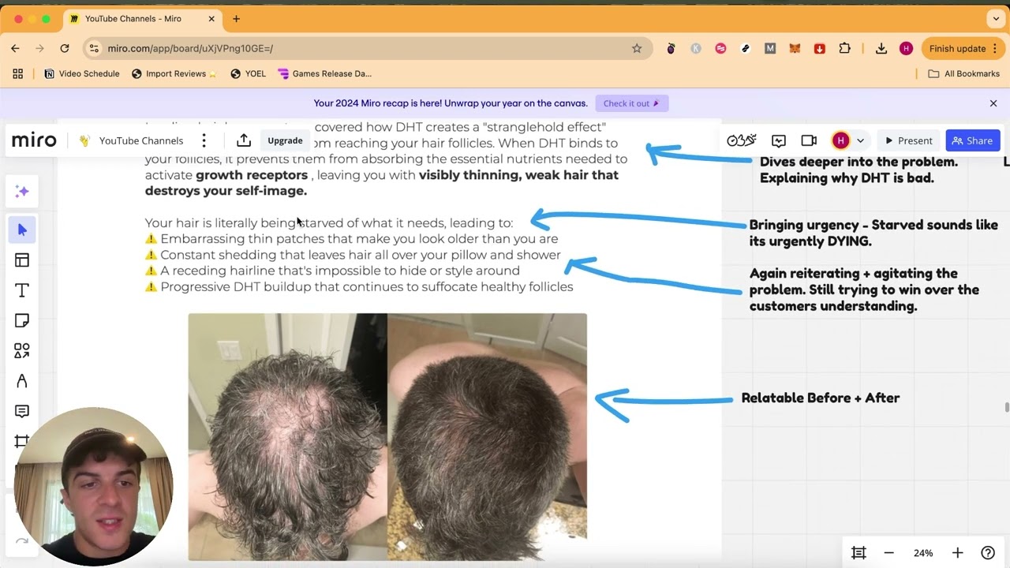
Task: Toggle the video call camera icon
Action: (x=809, y=140)
